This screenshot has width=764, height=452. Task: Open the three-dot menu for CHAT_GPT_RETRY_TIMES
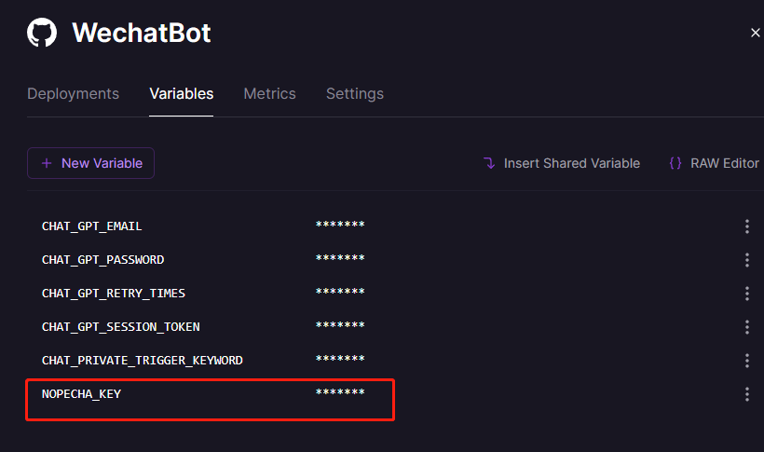(x=747, y=294)
